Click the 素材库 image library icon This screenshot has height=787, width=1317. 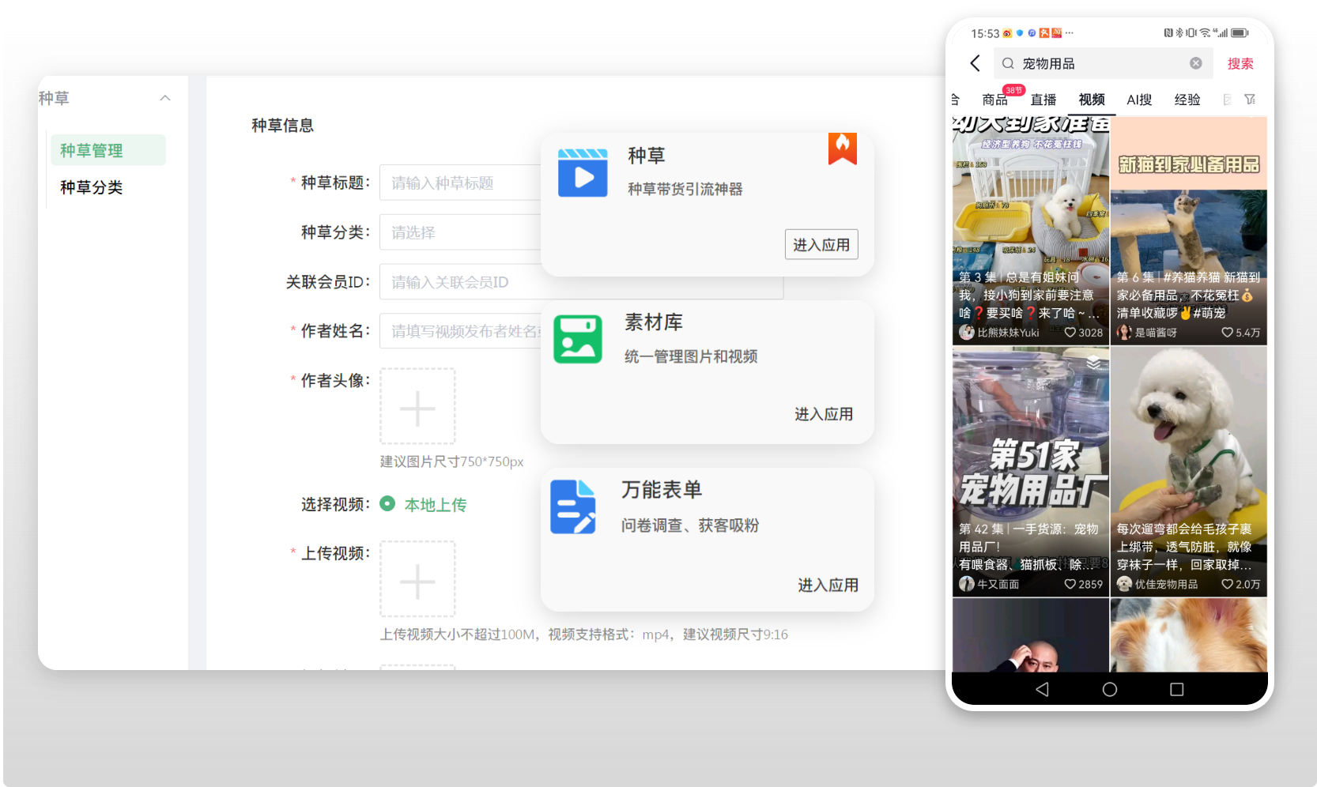tap(578, 340)
